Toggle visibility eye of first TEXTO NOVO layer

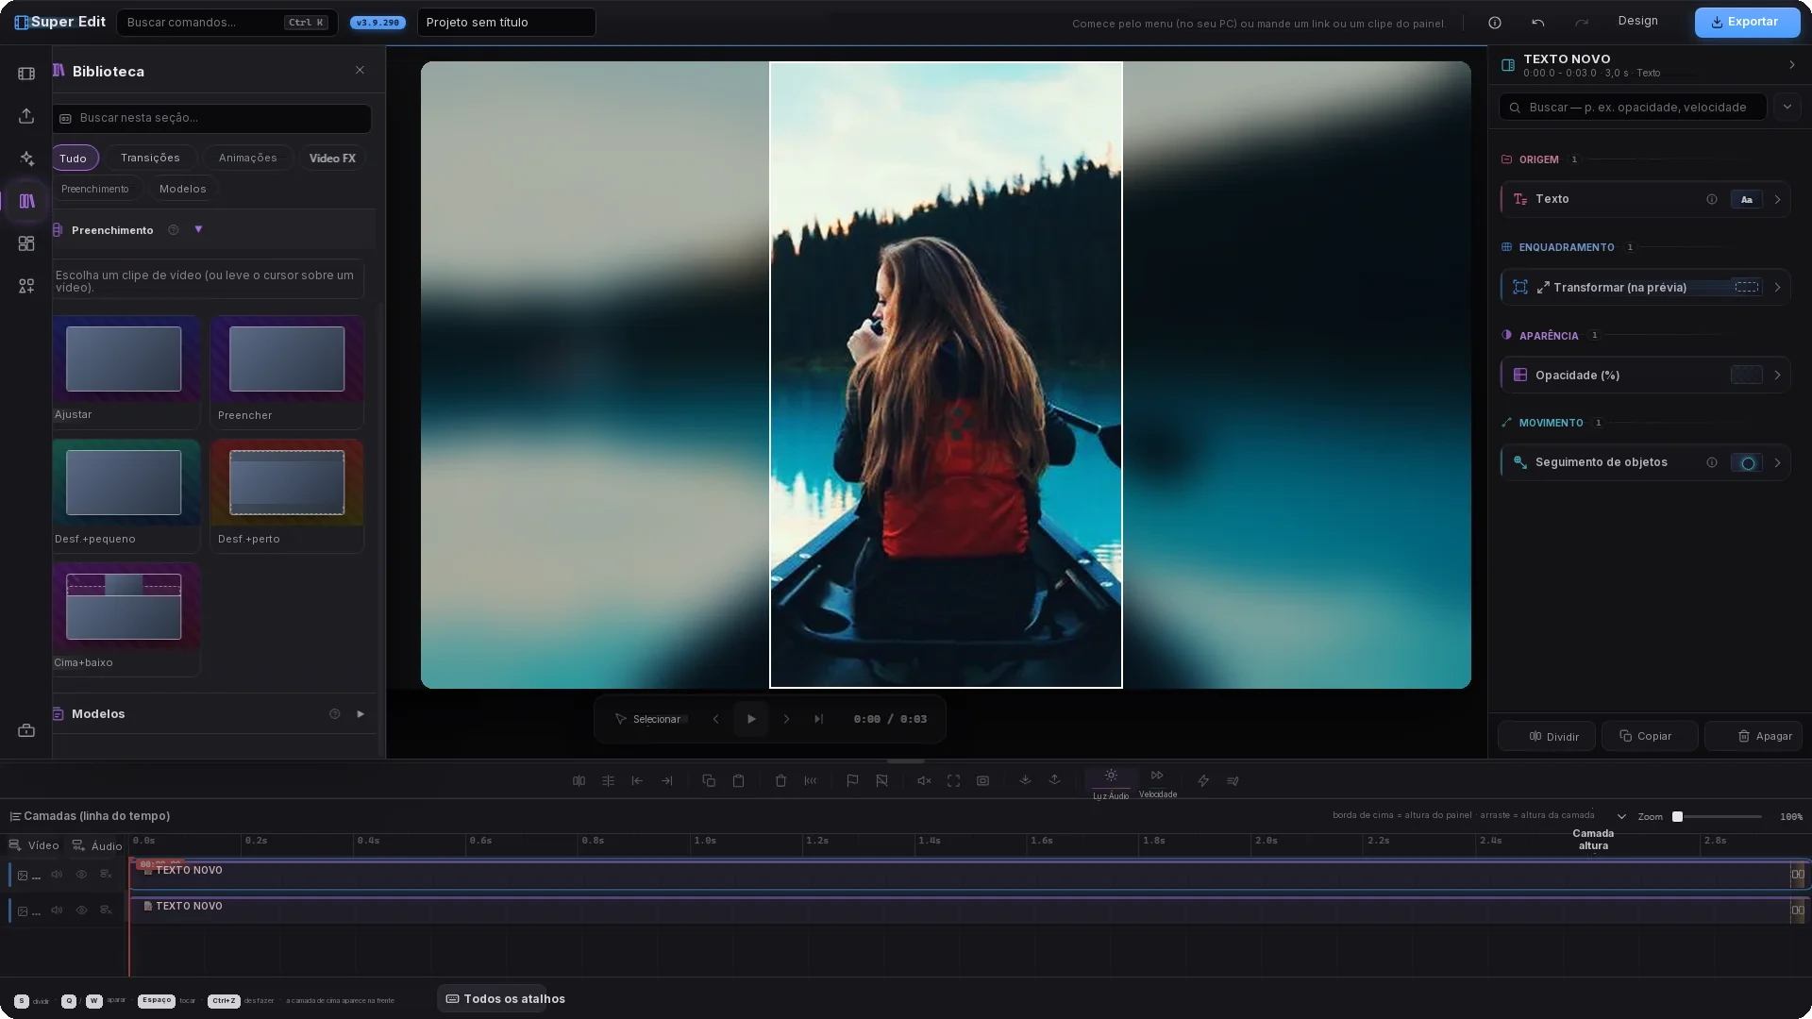[x=81, y=875]
